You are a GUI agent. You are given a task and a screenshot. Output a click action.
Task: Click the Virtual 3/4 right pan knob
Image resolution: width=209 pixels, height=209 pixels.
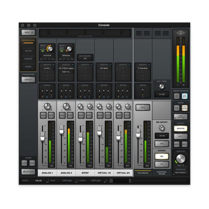click(128, 107)
